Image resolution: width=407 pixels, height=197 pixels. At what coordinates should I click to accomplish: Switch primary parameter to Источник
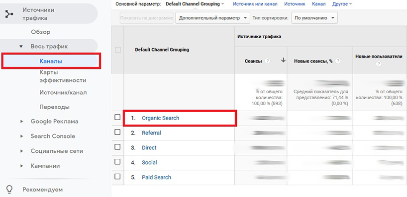pyautogui.click(x=295, y=4)
